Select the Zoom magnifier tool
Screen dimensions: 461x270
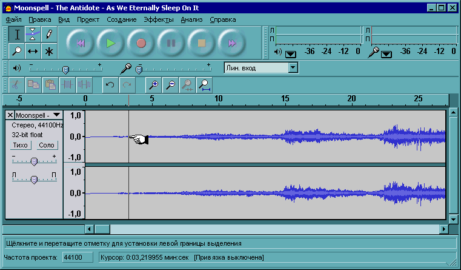tap(17, 51)
